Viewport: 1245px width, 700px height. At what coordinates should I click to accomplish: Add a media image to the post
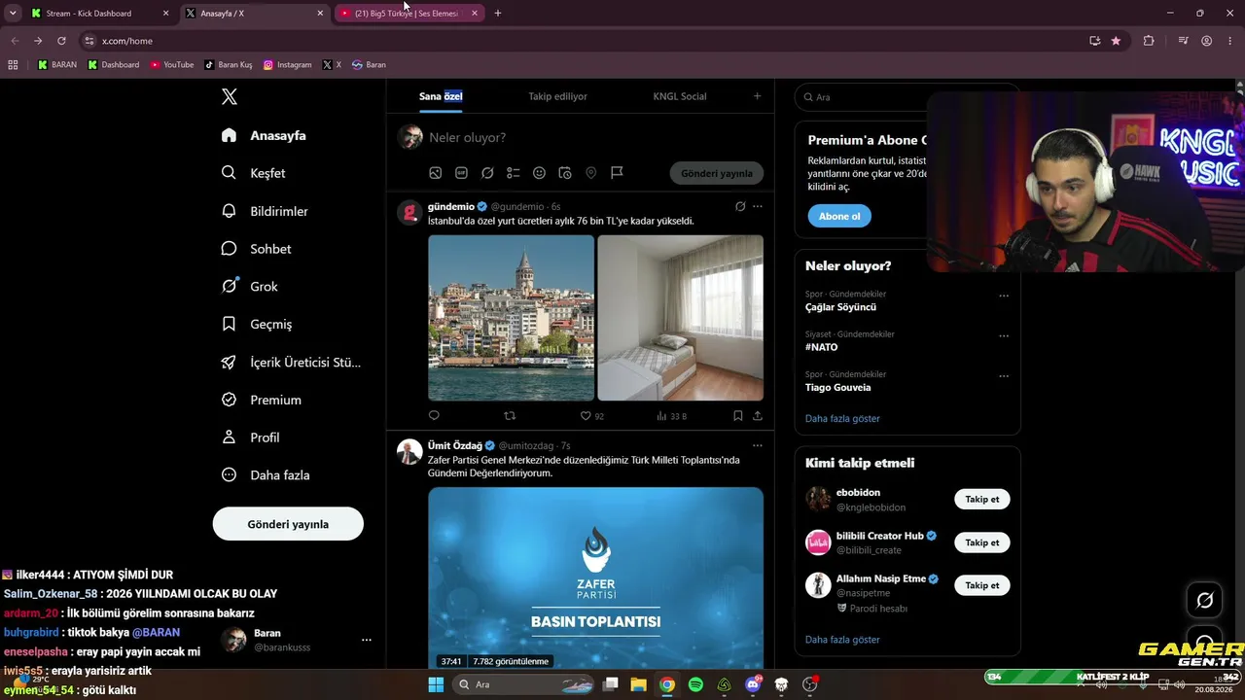click(436, 173)
